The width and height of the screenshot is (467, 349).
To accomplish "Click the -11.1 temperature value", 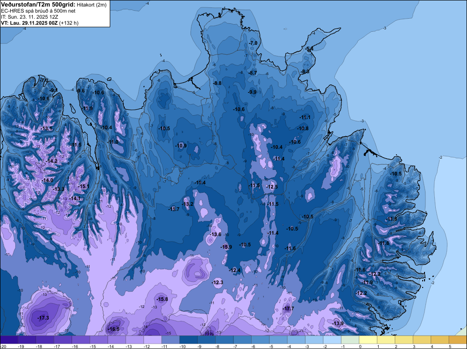I will click(x=305, y=118).
